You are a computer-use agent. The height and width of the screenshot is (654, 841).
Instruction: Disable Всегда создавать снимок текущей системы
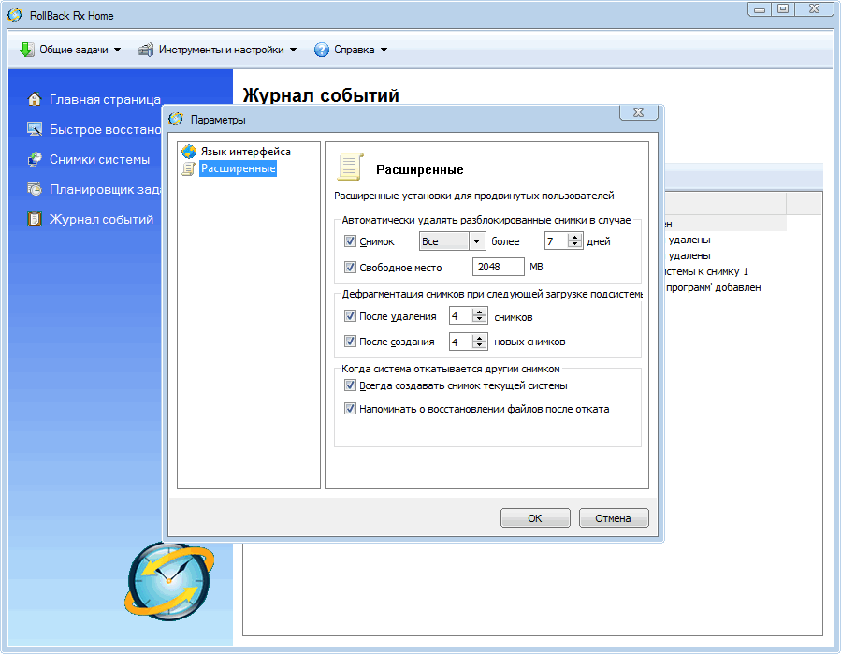tap(351, 385)
